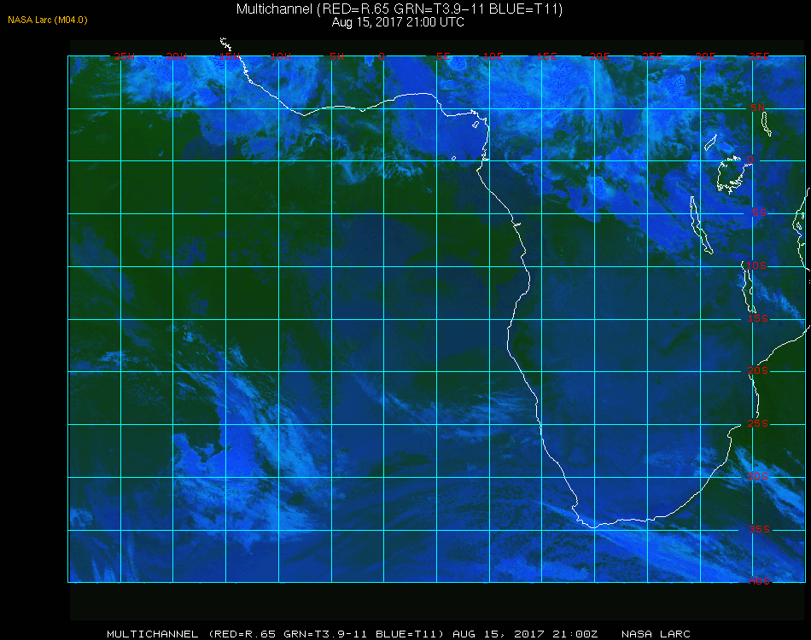Click the 15E longitude label
This screenshot has width=811, height=640.
click(546, 56)
